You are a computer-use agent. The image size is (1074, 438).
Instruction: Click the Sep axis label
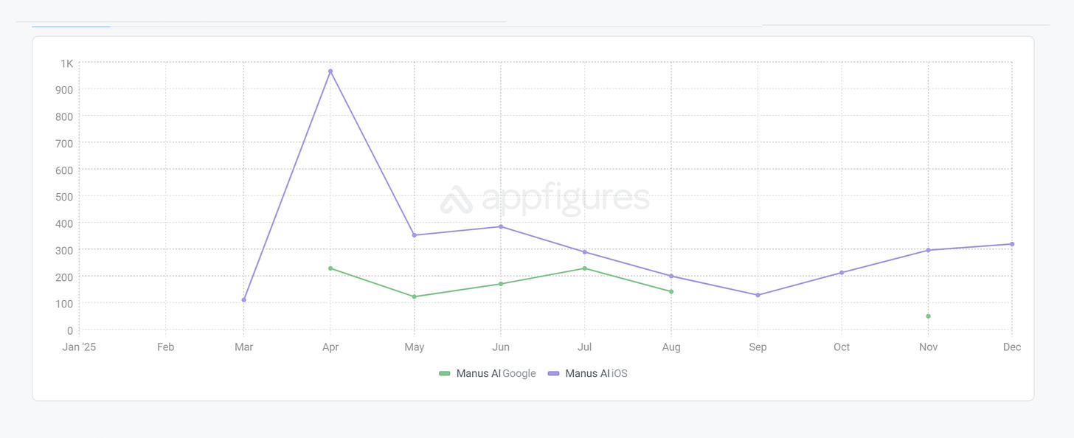point(758,347)
